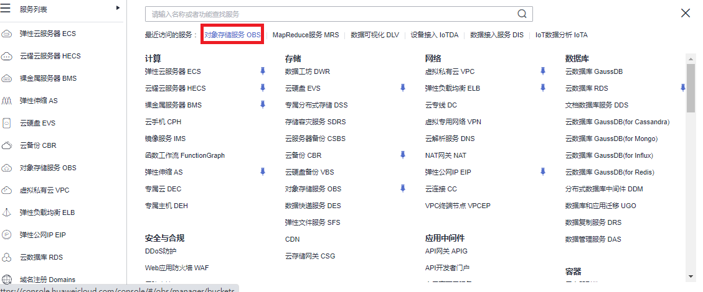Click the 对象存储服务 OBS sidebar icon
Image resolution: width=703 pixels, height=292 pixels.
[7, 168]
